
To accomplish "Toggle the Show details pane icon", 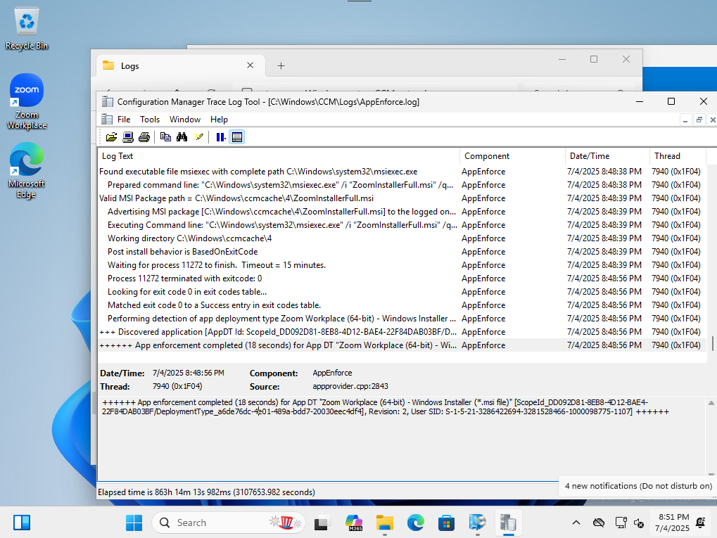I will tap(237, 137).
